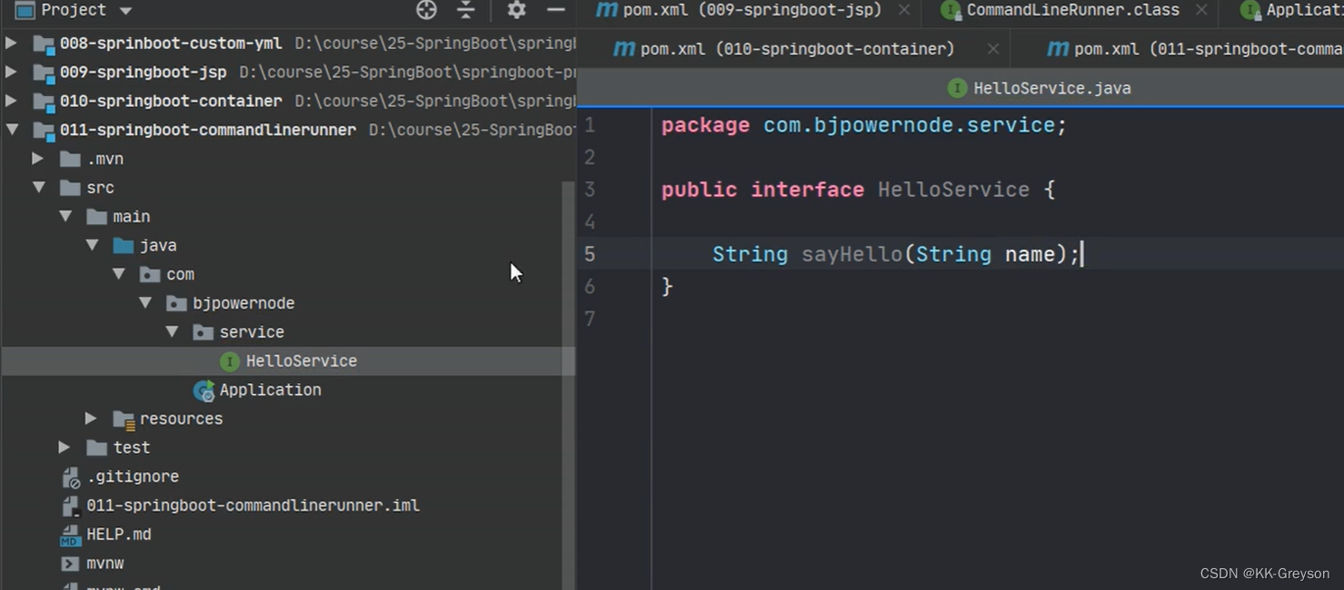Click the main folder icon

click(x=97, y=217)
